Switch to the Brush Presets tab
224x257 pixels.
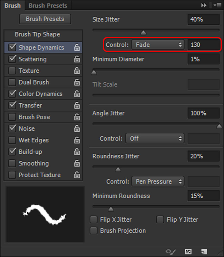[x=48, y=5]
